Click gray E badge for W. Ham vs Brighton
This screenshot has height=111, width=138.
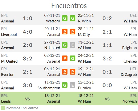coord(73,45)
